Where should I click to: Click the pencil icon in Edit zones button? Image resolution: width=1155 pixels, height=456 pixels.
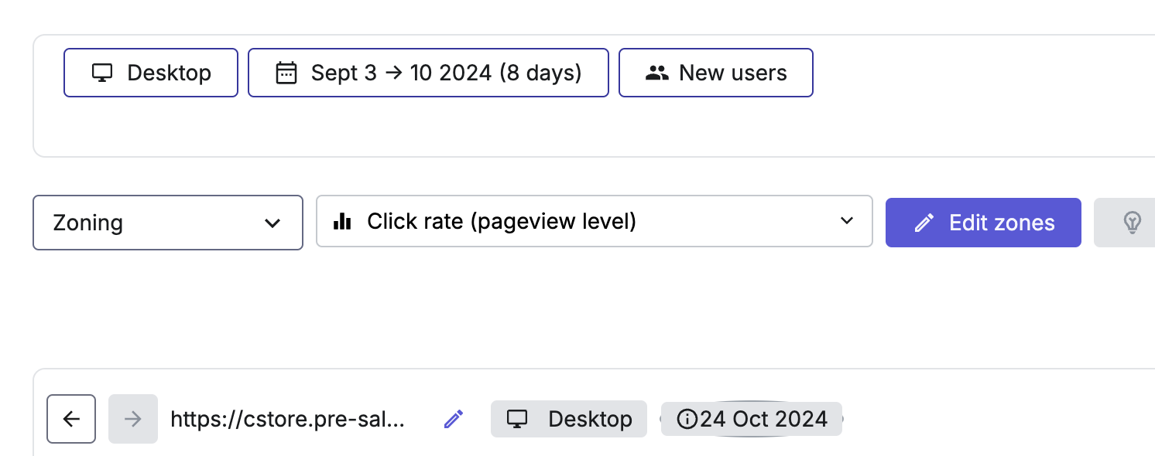[x=924, y=223]
